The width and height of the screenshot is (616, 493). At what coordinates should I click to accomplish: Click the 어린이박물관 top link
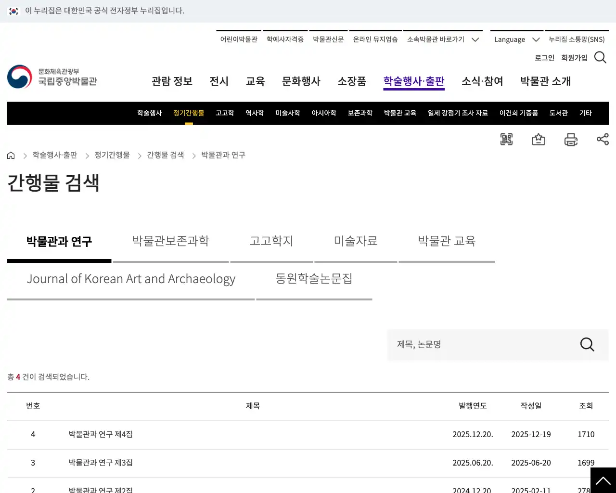point(239,39)
